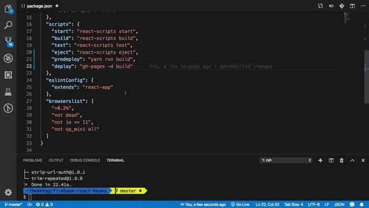Toggle file blame annotations eye icon
The width and height of the screenshot is (369, 208).
(331, 6)
